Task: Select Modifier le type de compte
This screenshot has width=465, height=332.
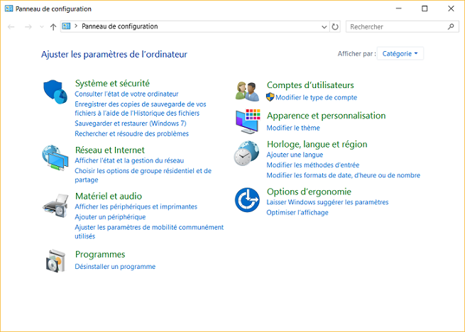Action: [x=316, y=97]
